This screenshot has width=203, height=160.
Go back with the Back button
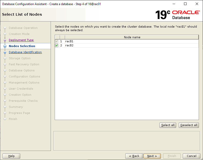134,156
